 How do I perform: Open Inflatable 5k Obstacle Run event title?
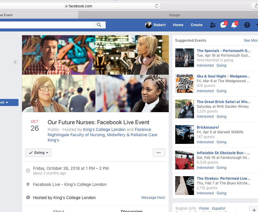pos(223,153)
